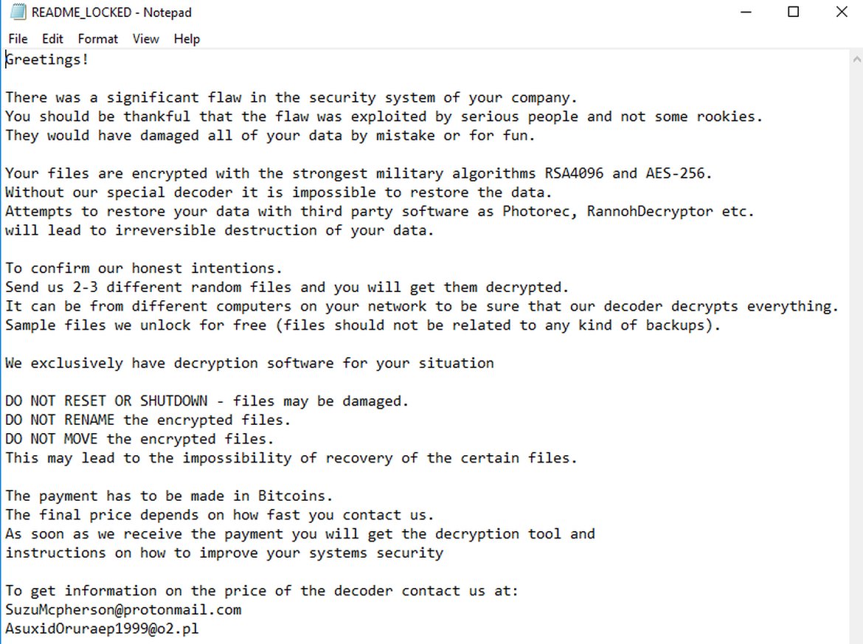Click the SuzuMcpherson@protonmail.com email address
Viewport: 863px width, 644px height.
(123, 610)
